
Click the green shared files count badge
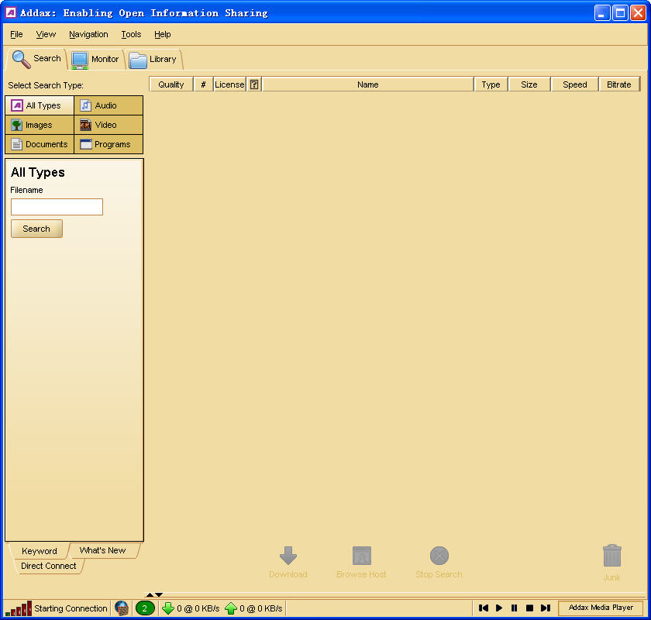coord(145,608)
